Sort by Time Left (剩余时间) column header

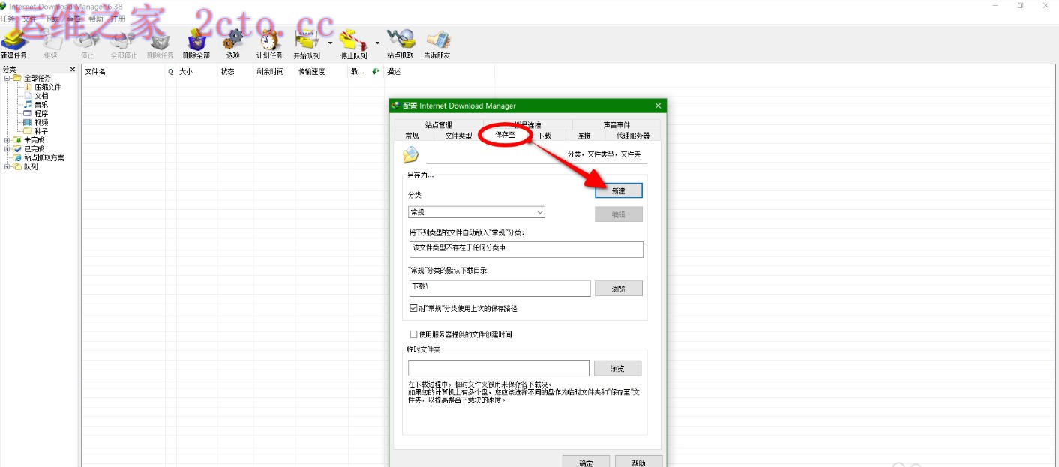pos(274,72)
